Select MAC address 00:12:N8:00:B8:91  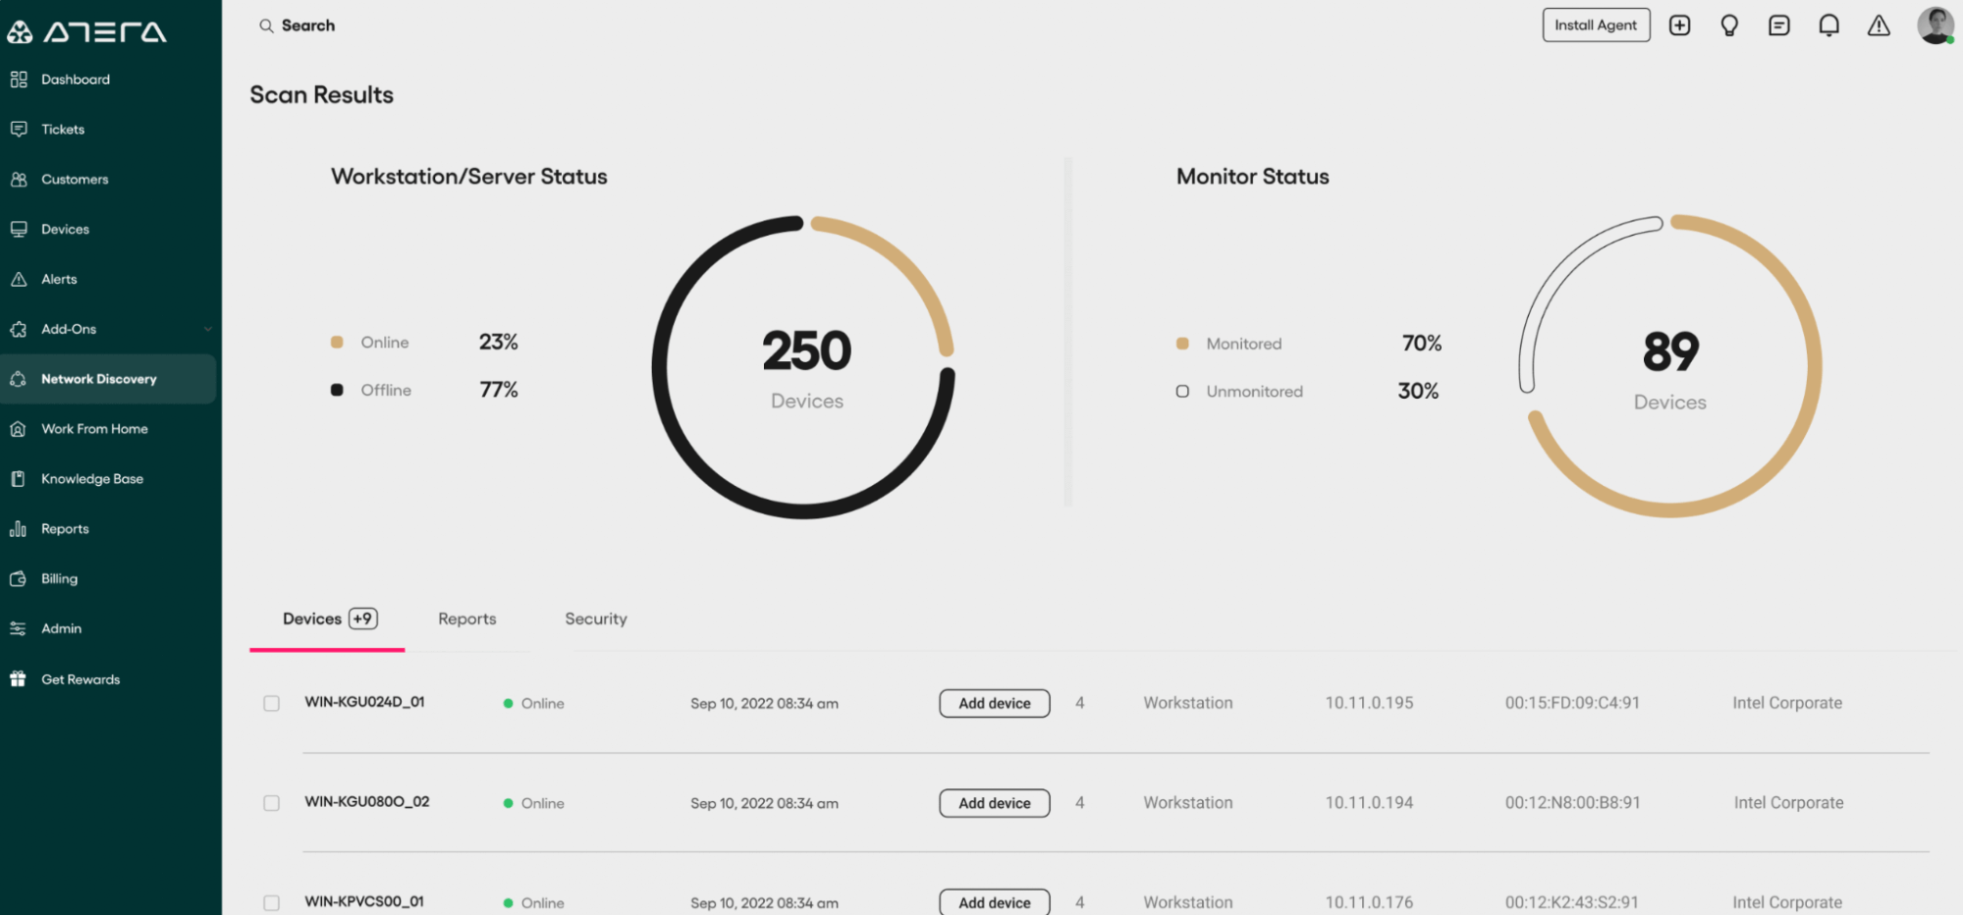(x=1572, y=803)
